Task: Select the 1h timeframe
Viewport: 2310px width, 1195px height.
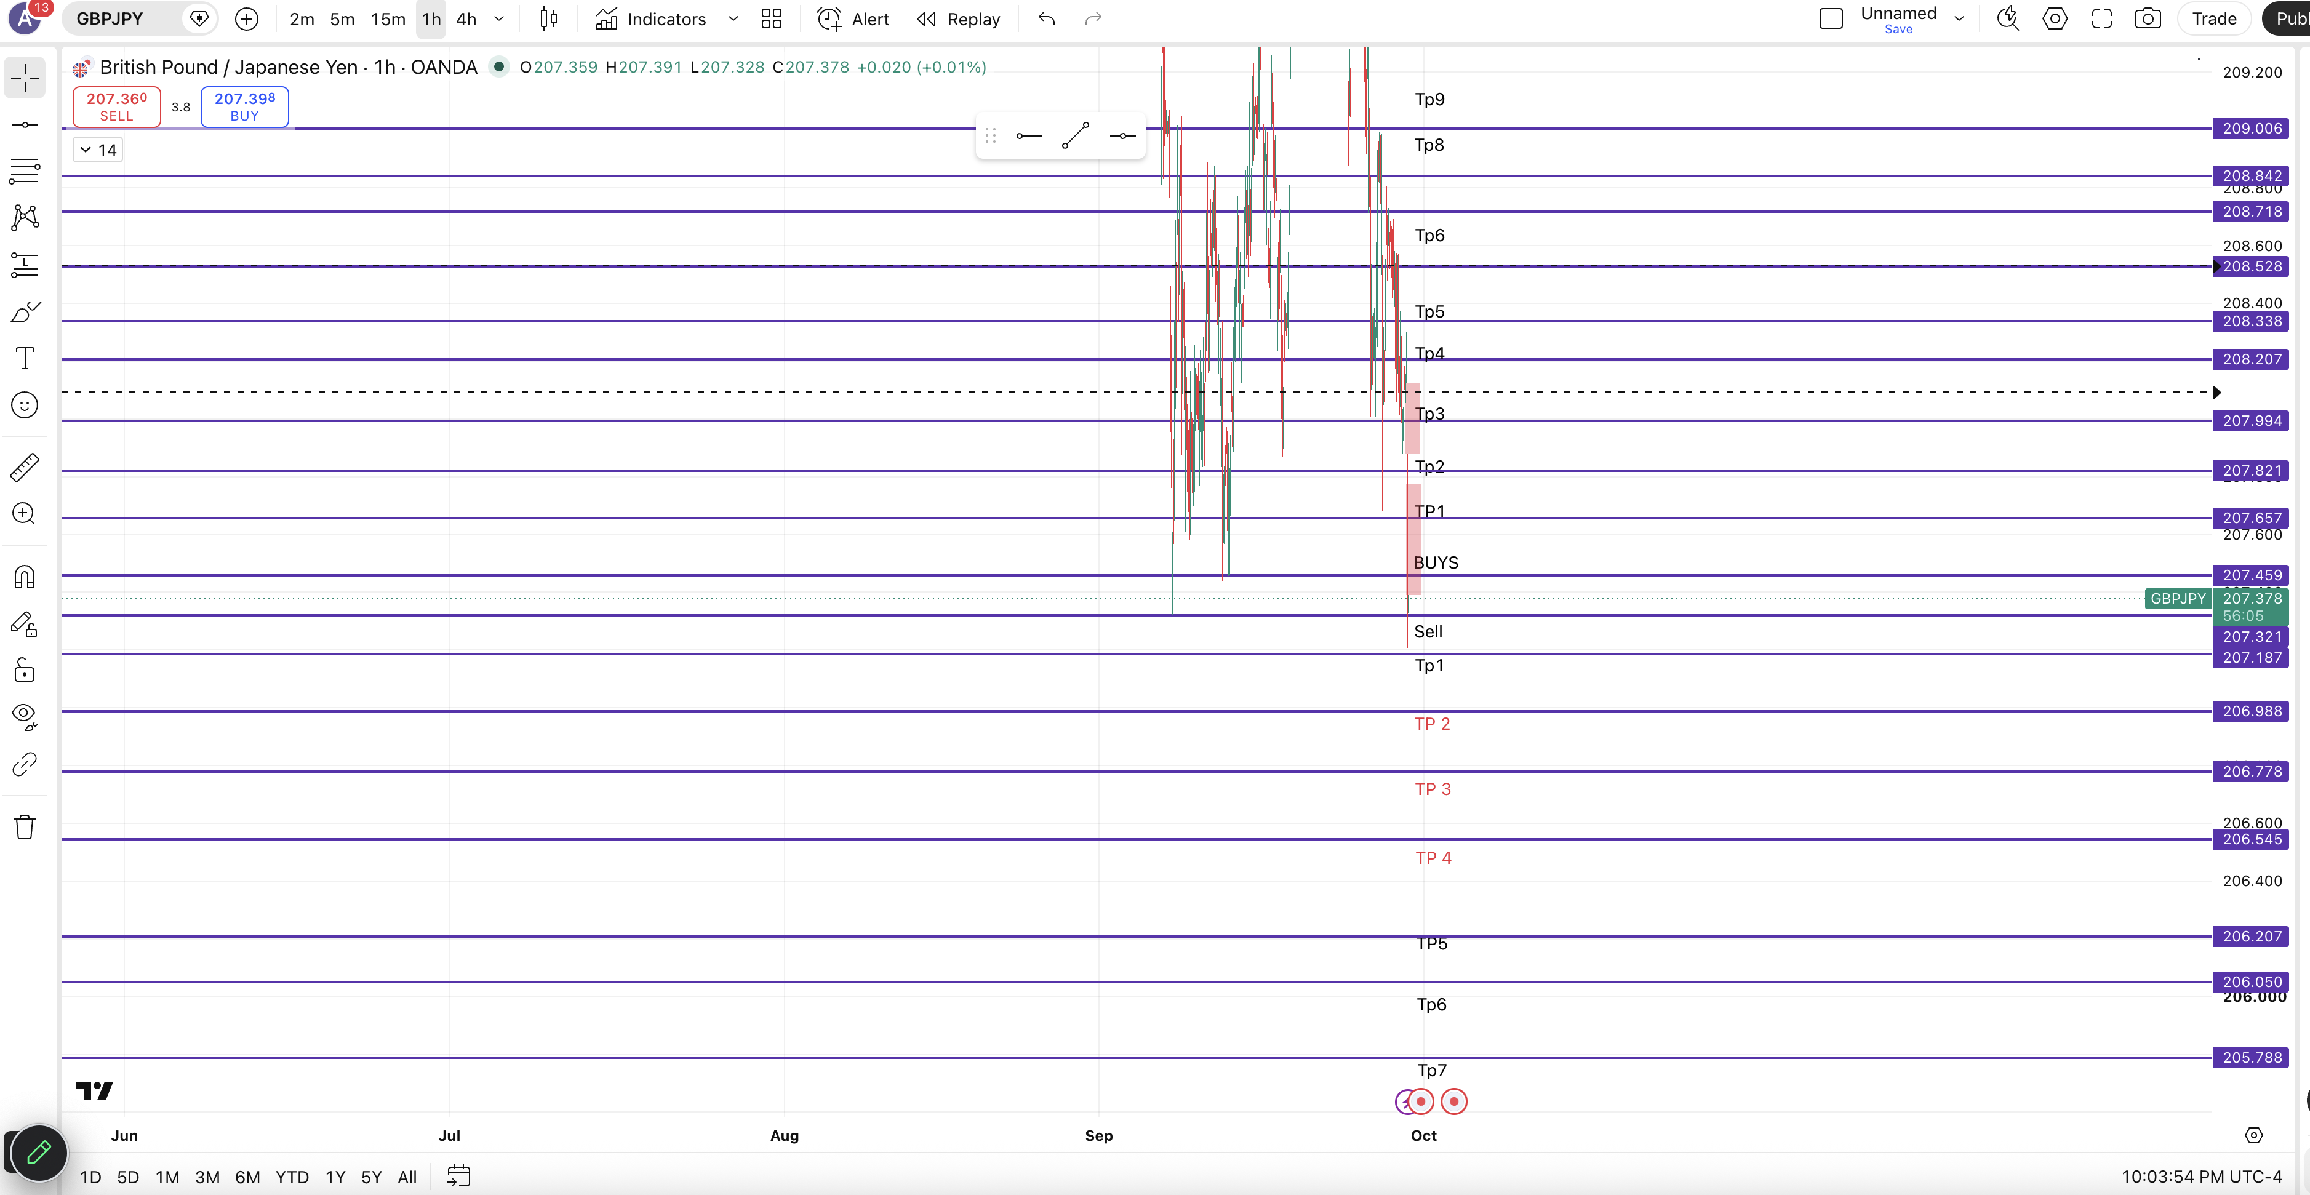Action: 431,19
